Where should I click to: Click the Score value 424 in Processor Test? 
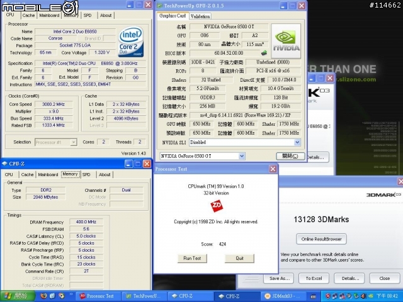click(x=222, y=244)
